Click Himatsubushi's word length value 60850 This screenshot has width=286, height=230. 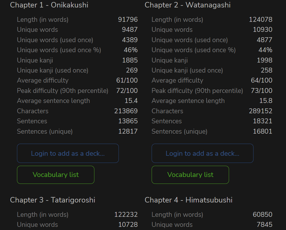(262, 215)
